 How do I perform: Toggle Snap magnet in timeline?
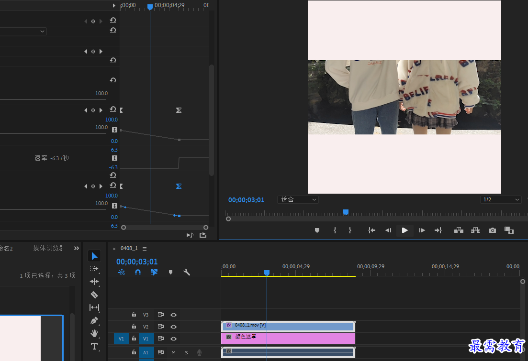click(138, 272)
